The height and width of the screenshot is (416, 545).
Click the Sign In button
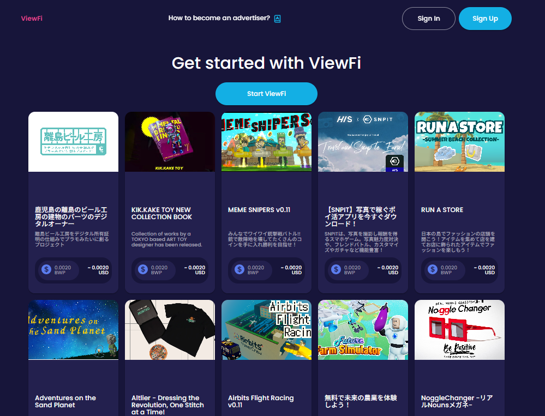coord(429,19)
